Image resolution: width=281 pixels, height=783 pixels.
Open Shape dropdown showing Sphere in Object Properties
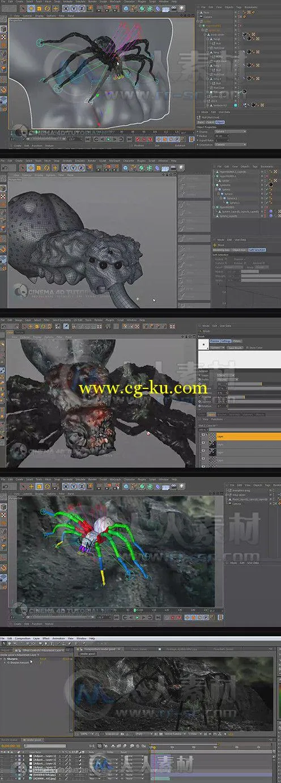tap(231, 132)
